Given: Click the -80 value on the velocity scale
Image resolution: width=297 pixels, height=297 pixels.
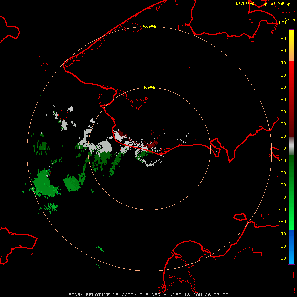Looking at the screenshot, I should coord(282,246).
